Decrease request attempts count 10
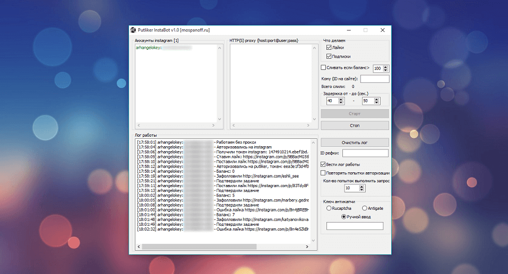 tap(362, 190)
